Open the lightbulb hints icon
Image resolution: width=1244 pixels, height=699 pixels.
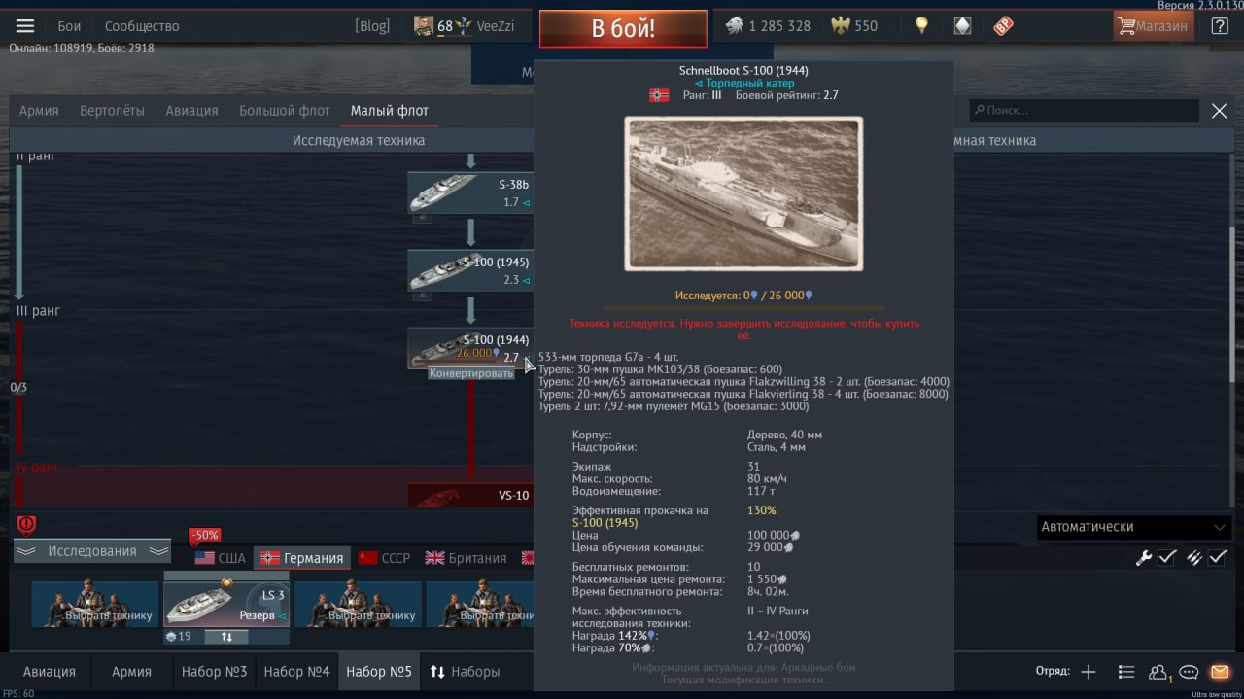[921, 26]
